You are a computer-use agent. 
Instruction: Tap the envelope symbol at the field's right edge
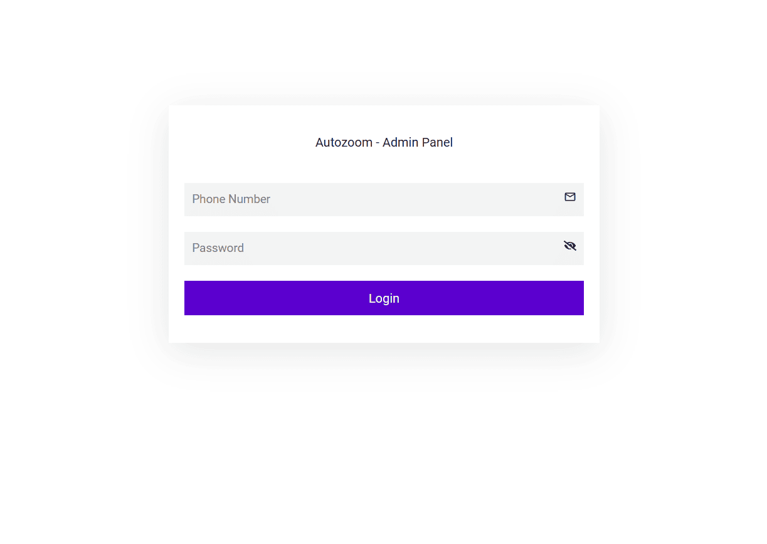[x=569, y=197]
